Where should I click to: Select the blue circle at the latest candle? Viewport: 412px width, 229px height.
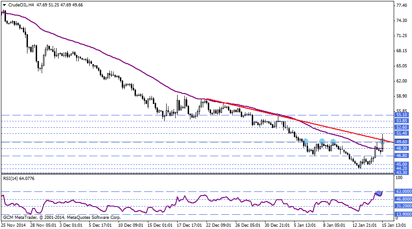382,141
